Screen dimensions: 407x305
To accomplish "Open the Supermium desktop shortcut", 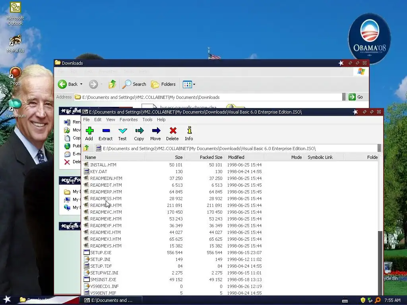I will click(15, 108).
